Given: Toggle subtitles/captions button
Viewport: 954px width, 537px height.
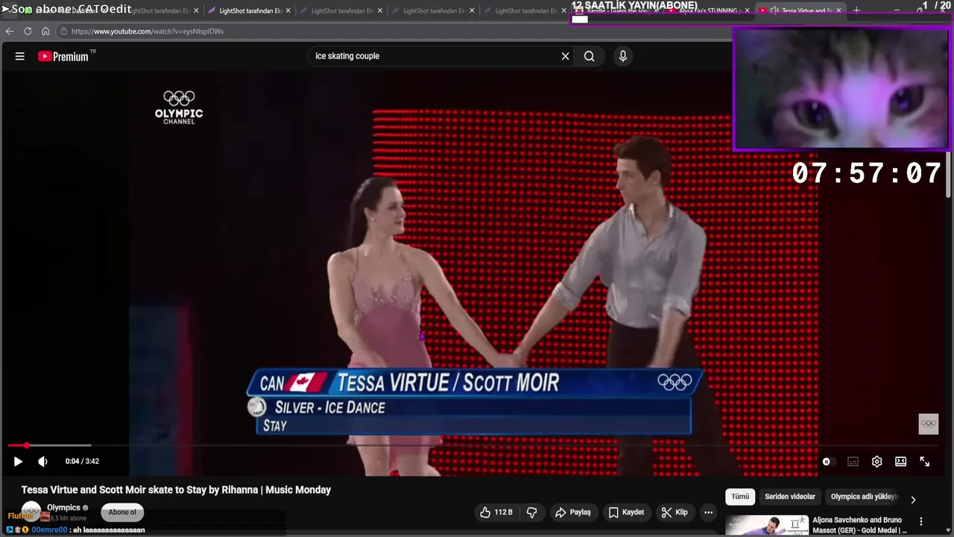Looking at the screenshot, I should tap(853, 462).
